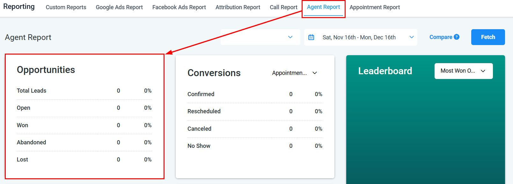Image resolution: width=513 pixels, height=184 pixels.
Task: Click the Rescheduled row label
Action: click(204, 111)
